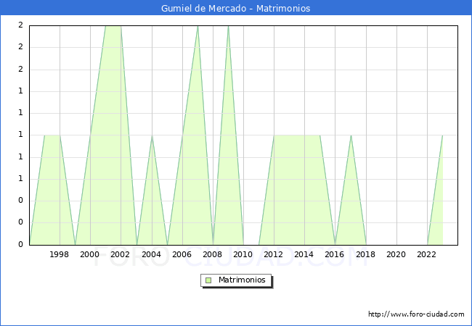Select the 2000 x-axis label
The height and width of the screenshot is (326, 472).
89,254
